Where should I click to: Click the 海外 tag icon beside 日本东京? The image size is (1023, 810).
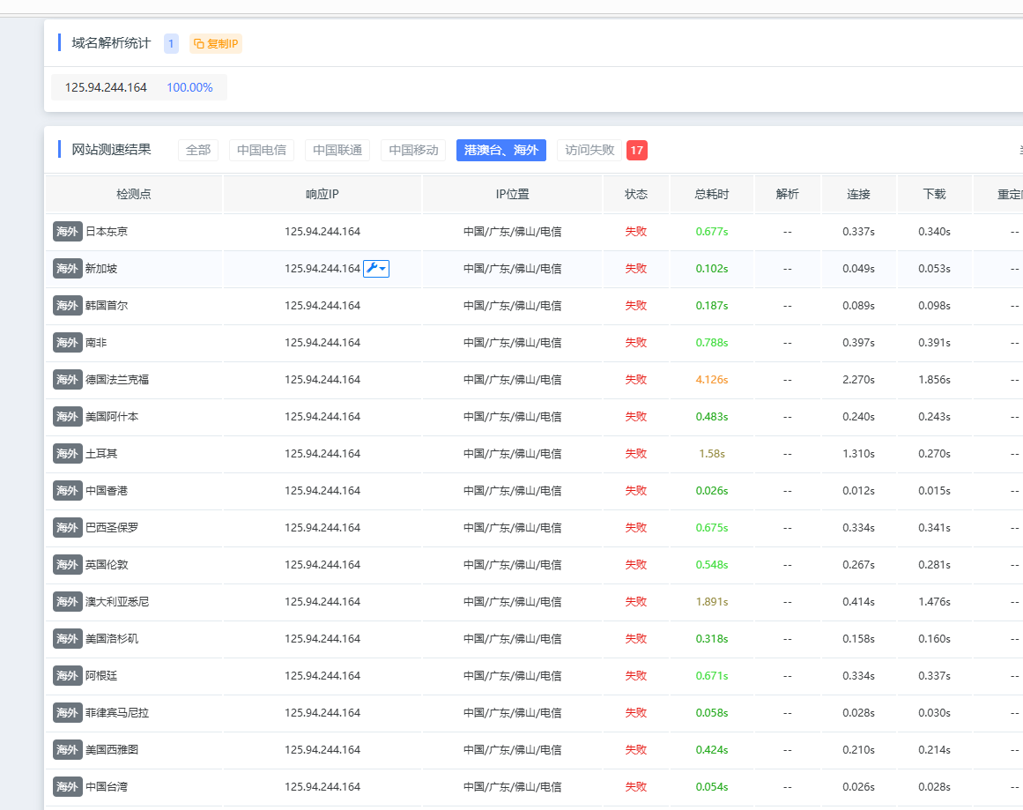(x=67, y=232)
